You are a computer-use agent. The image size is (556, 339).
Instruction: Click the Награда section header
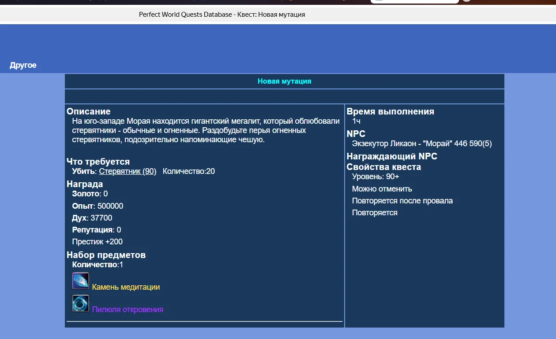85,184
